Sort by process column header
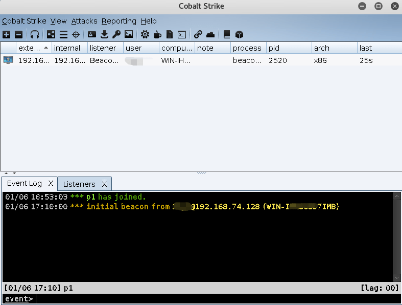The width and height of the screenshot is (402, 305). pos(248,48)
